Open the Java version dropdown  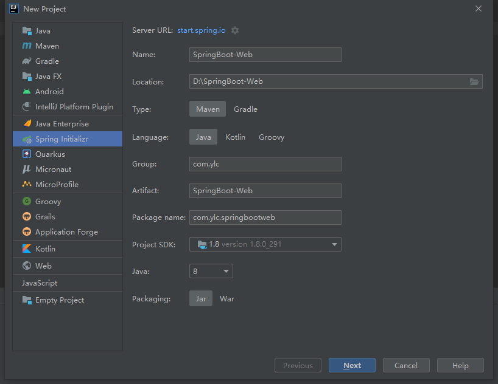(211, 271)
